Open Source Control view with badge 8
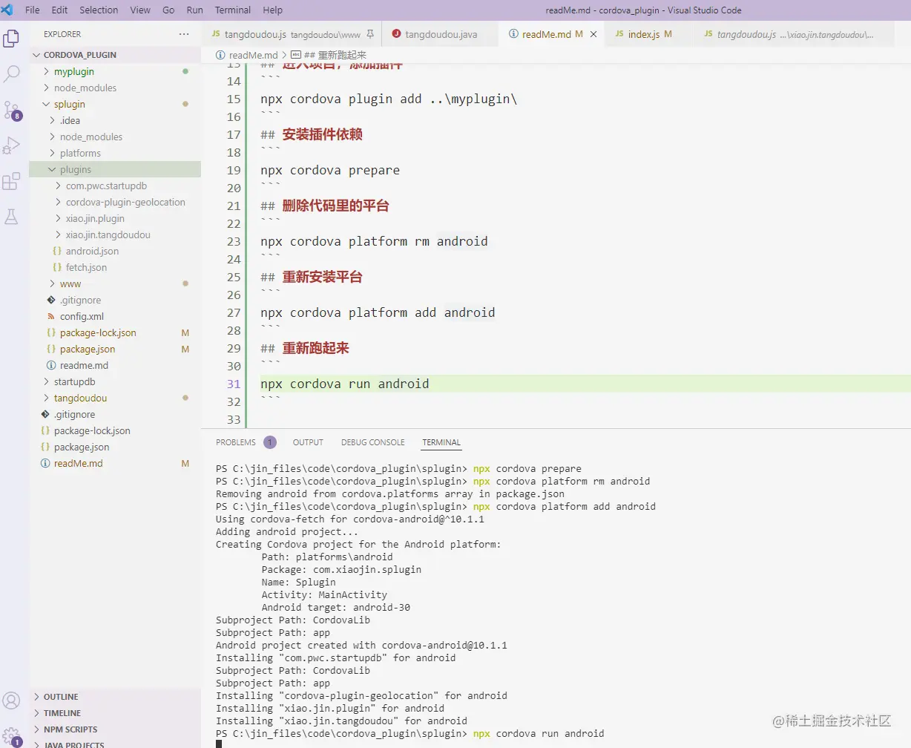The image size is (911, 748). [12, 110]
